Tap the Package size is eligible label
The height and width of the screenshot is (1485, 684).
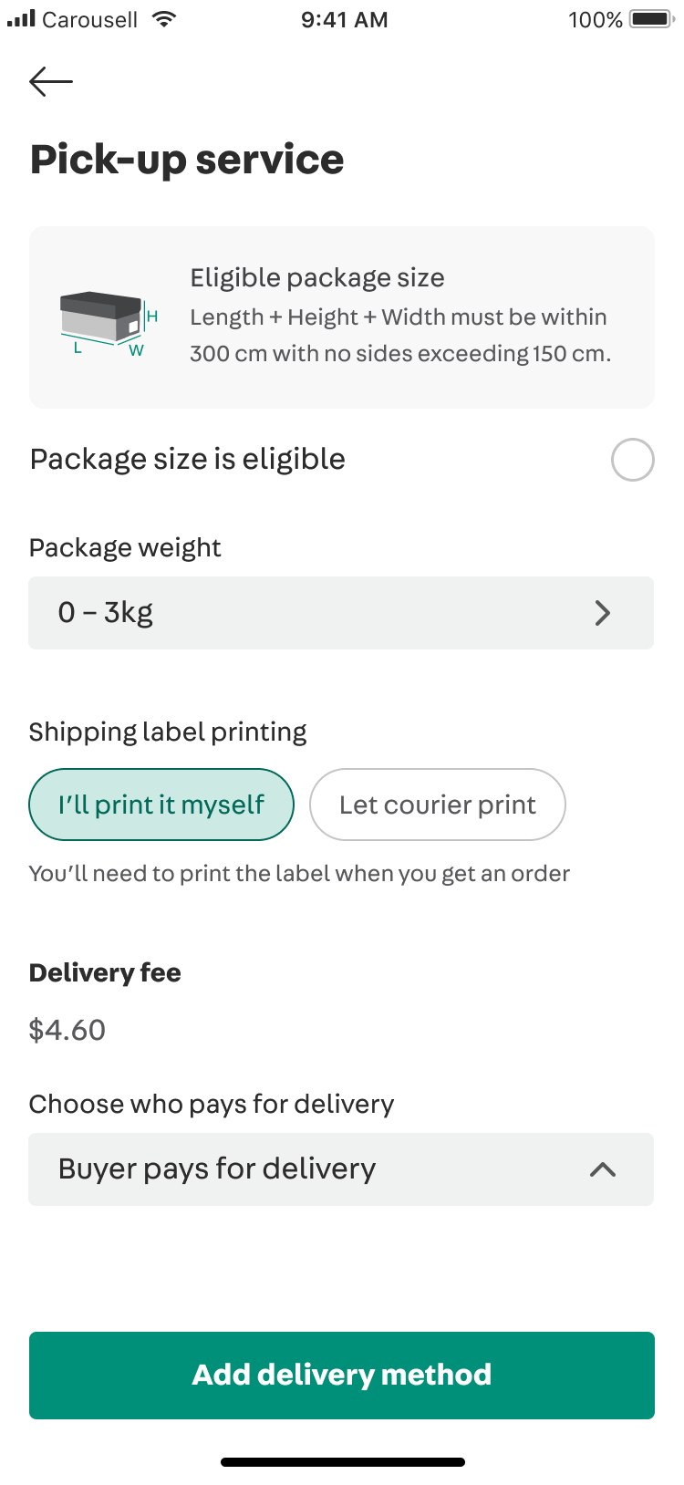click(188, 459)
